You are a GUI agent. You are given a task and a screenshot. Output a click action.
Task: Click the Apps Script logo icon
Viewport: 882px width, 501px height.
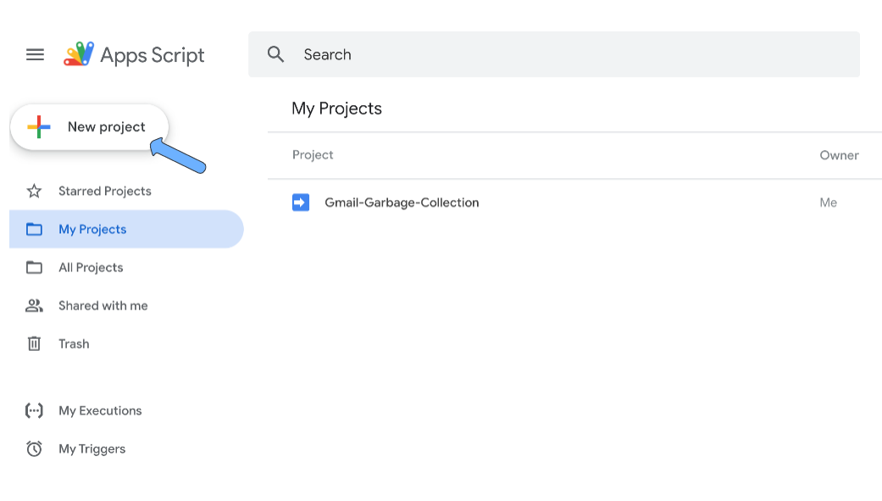point(79,54)
